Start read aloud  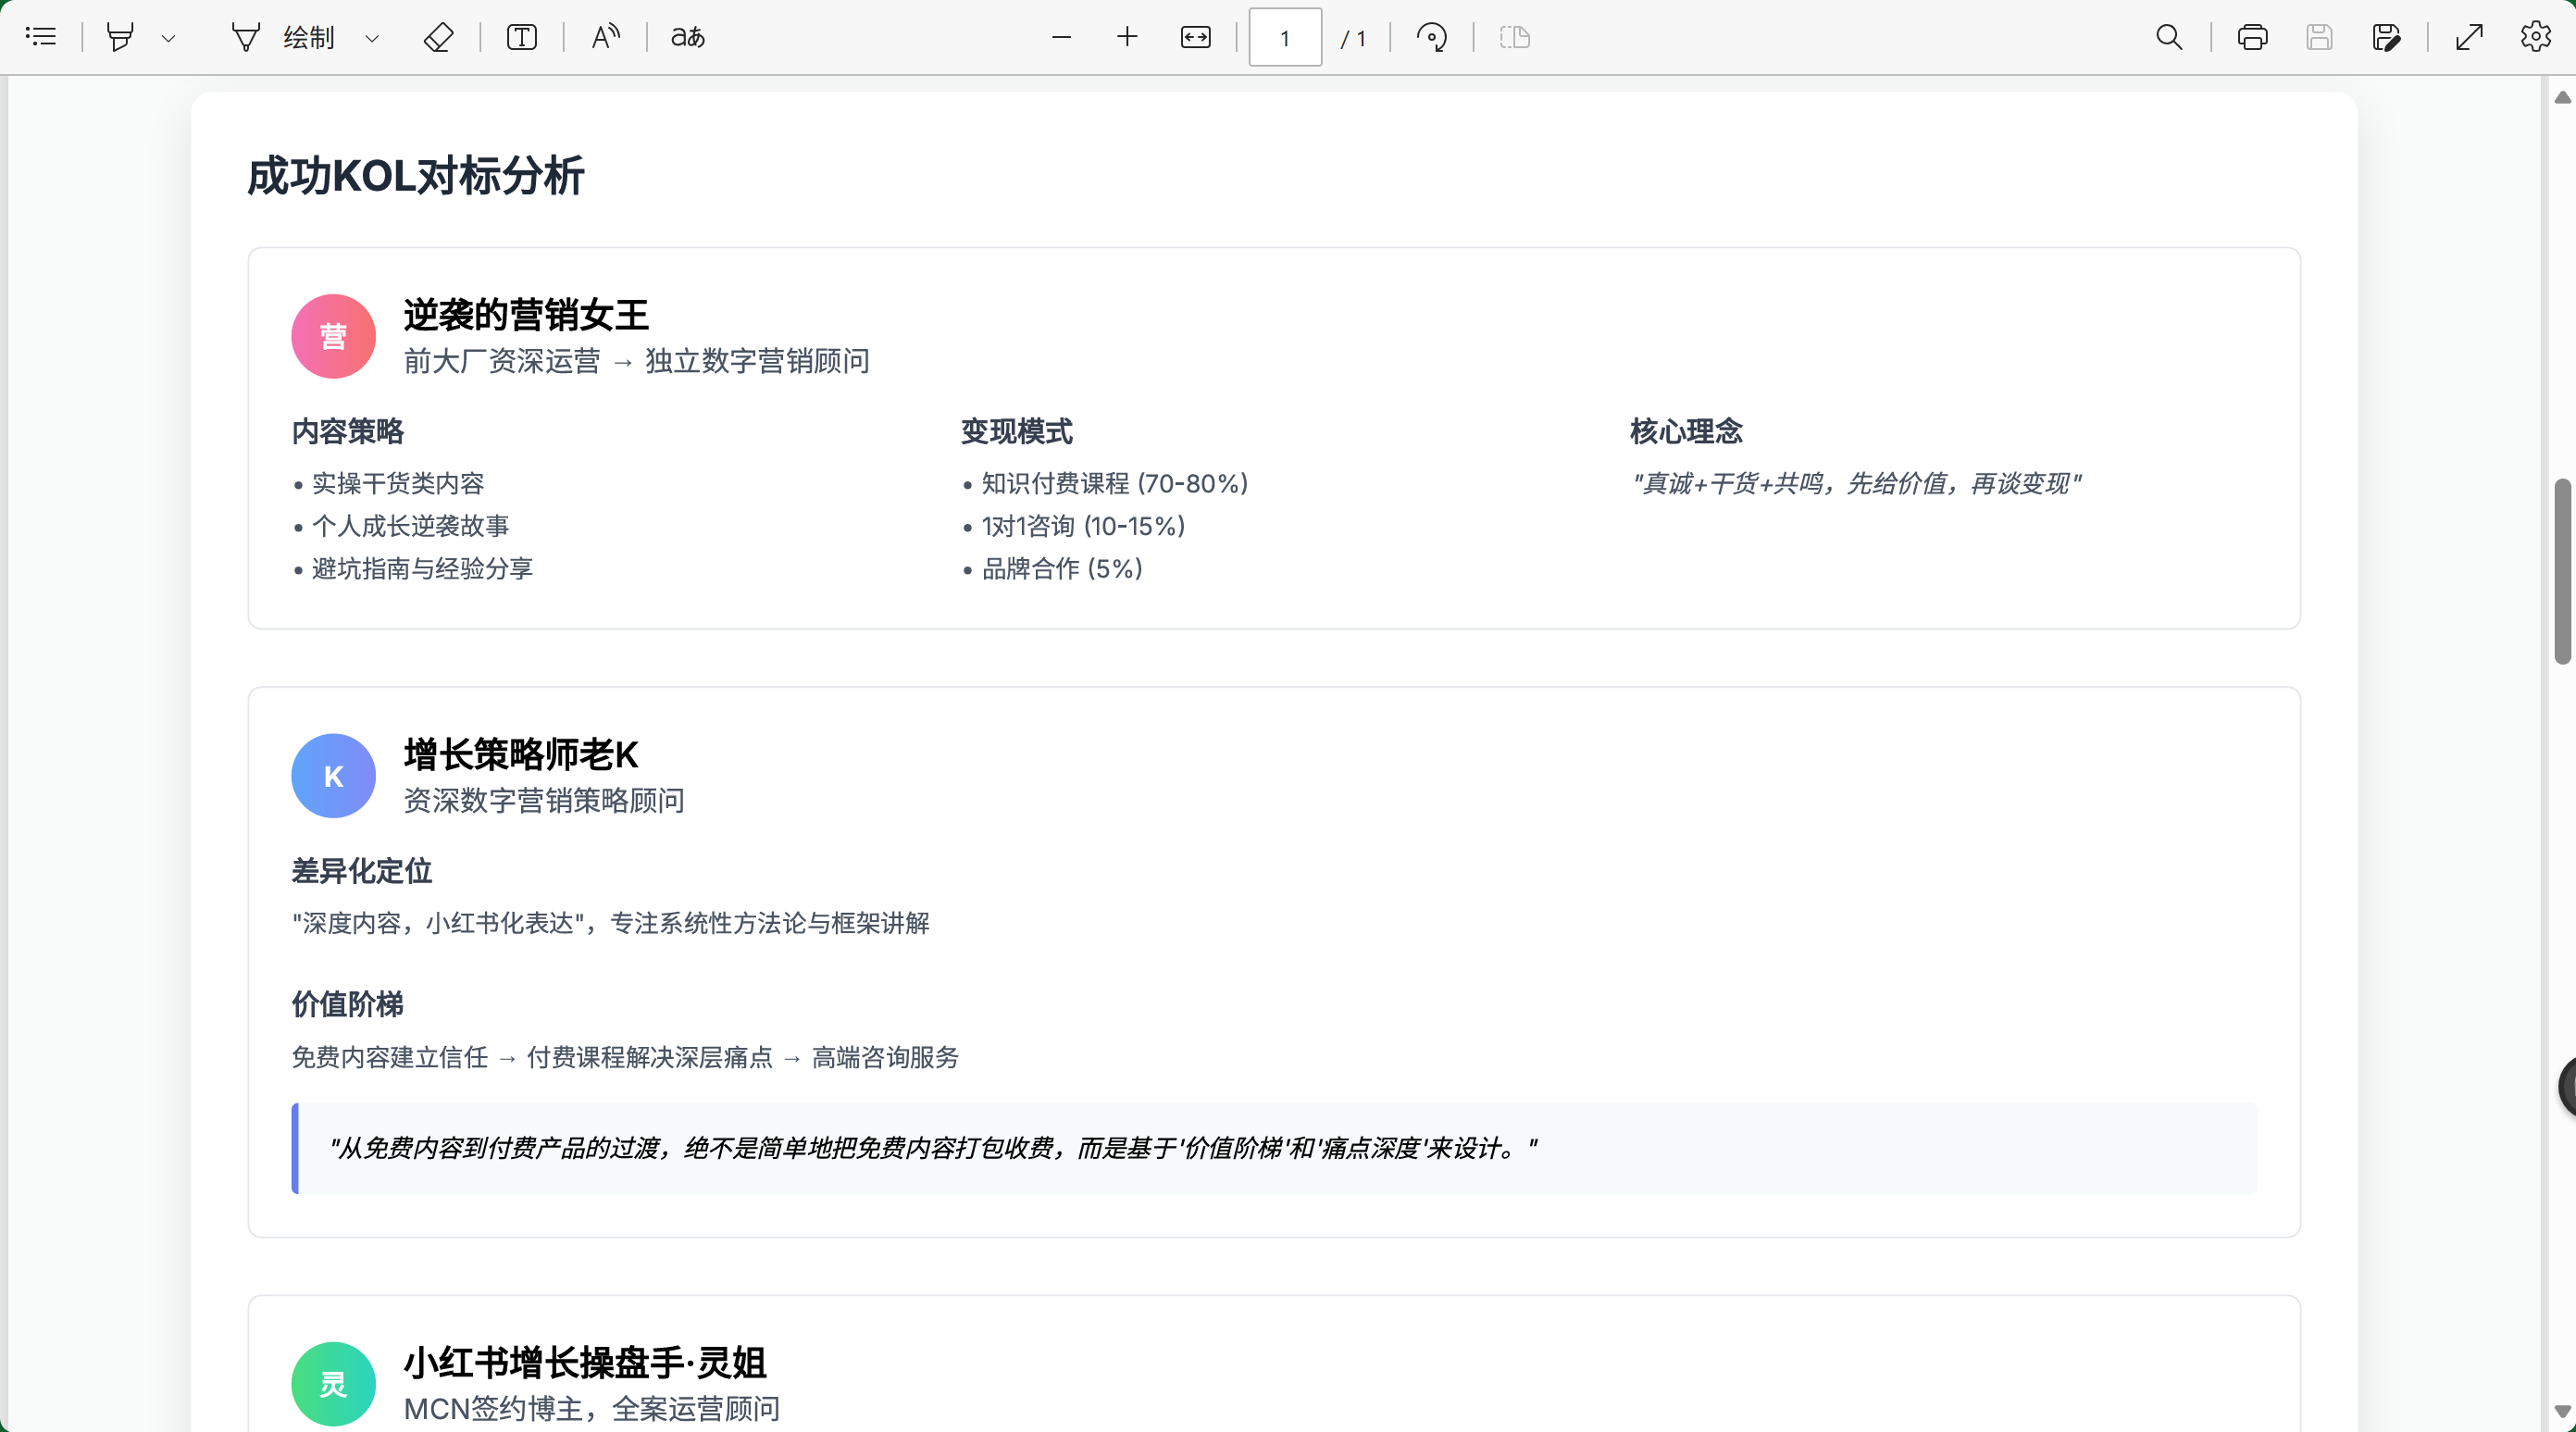click(x=605, y=37)
